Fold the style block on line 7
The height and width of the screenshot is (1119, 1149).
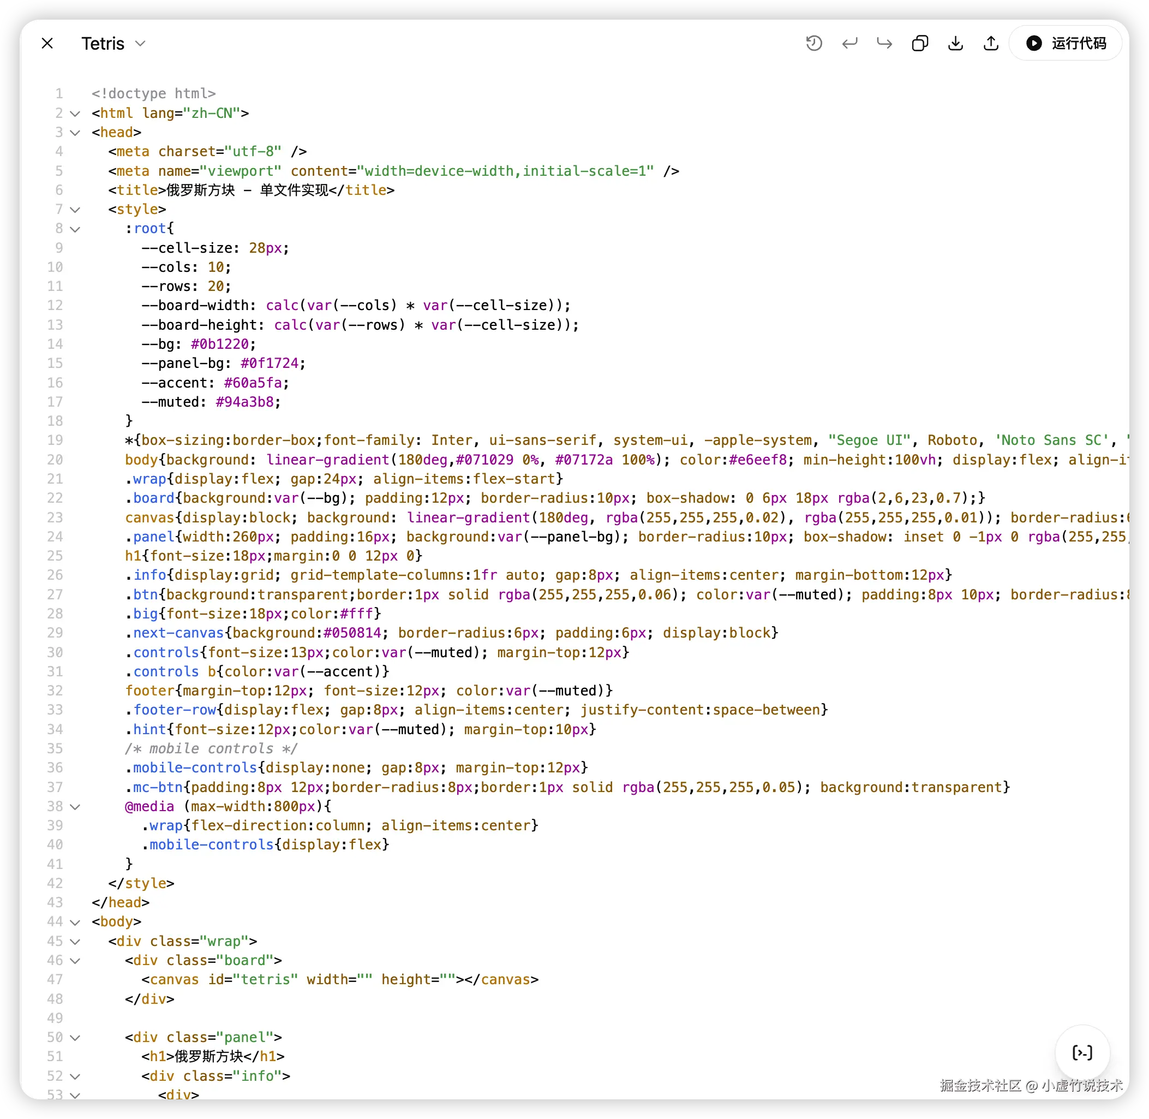75,210
